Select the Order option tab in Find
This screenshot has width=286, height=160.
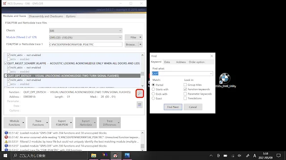tap(197, 62)
